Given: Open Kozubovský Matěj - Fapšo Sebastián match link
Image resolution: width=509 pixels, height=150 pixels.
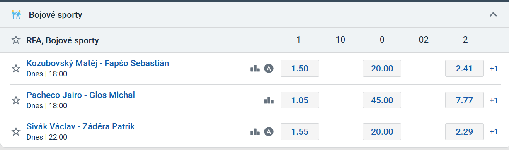Looking at the screenshot, I should point(98,63).
